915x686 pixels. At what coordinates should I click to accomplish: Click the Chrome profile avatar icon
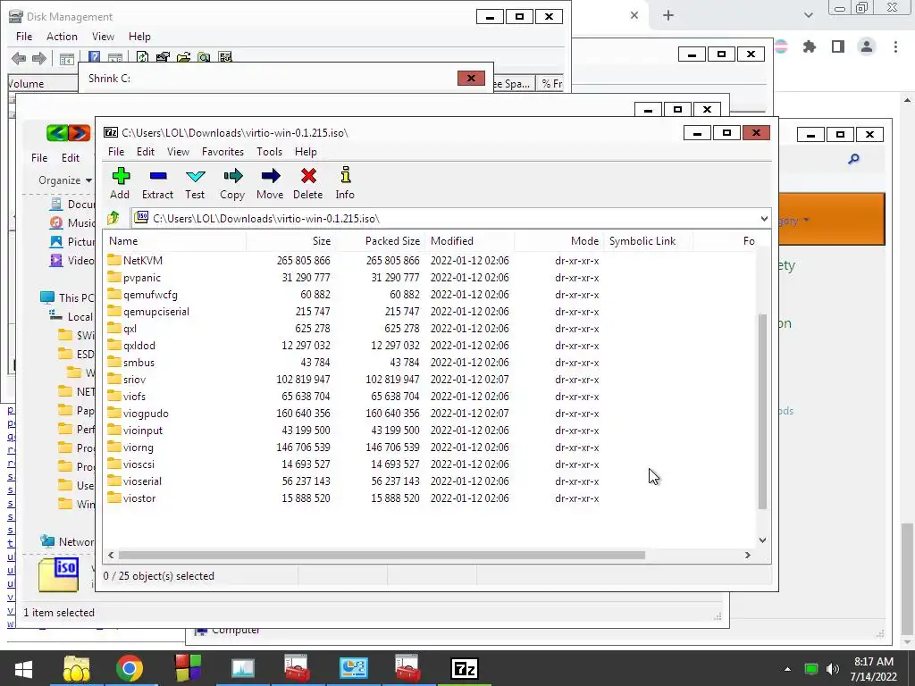867,46
